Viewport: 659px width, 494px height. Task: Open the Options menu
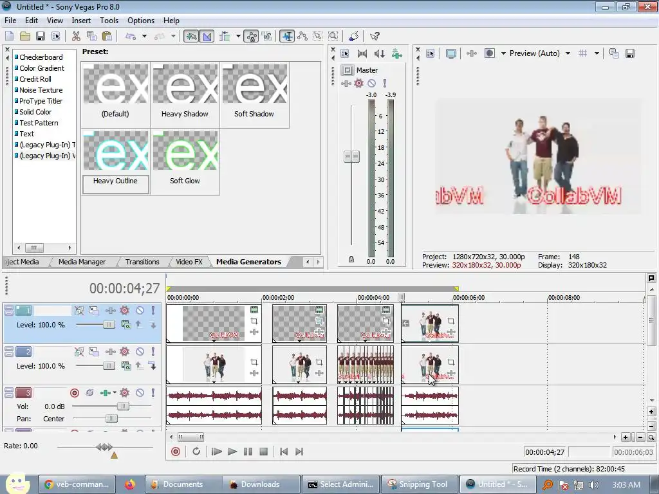141,20
